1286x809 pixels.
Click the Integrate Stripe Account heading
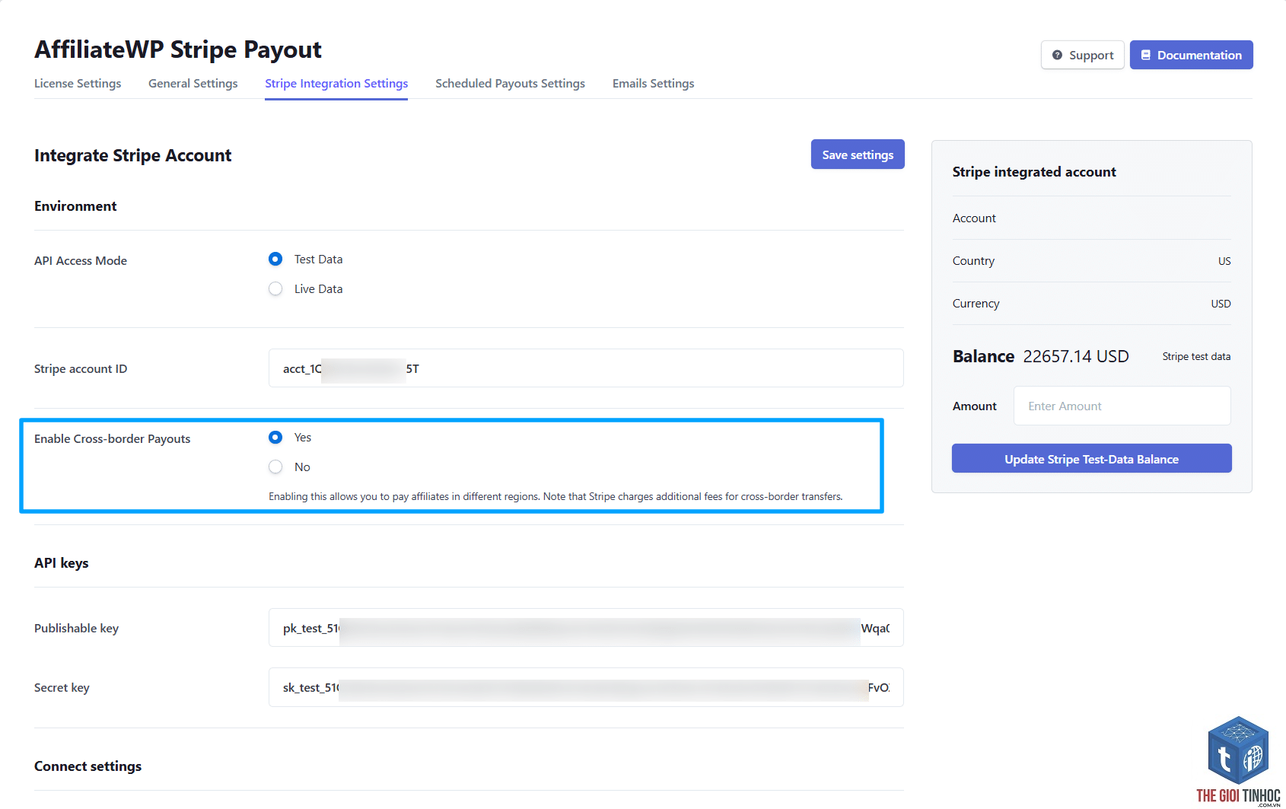[132, 155]
